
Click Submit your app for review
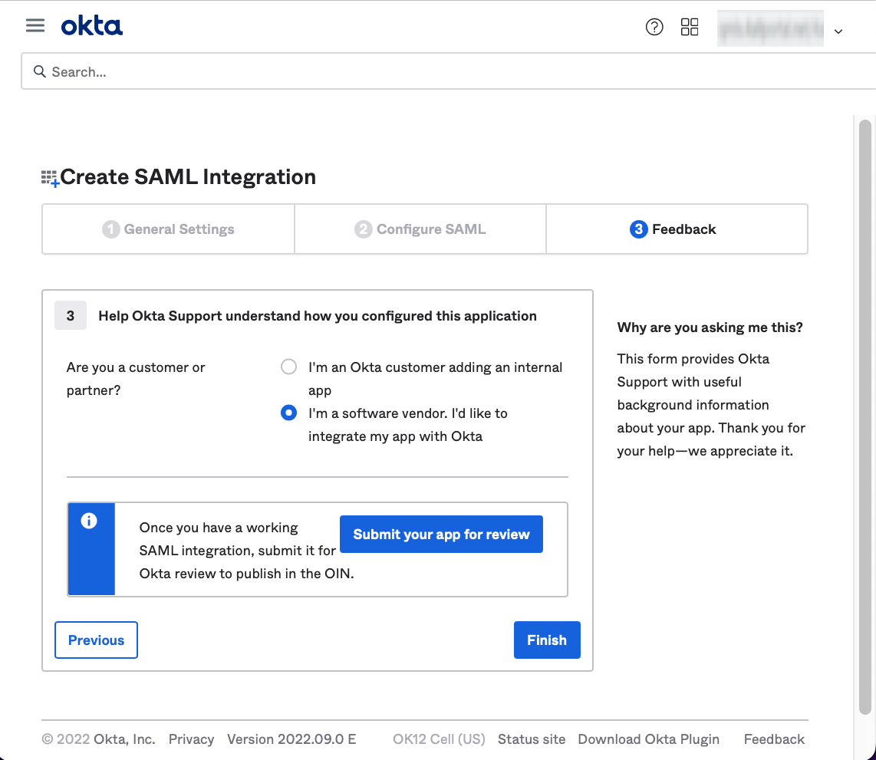[441, 535]
